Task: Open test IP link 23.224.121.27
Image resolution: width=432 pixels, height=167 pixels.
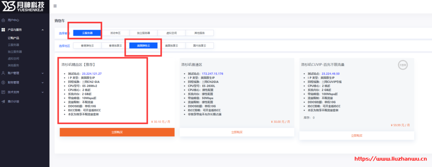Action: tap(92, 74)
